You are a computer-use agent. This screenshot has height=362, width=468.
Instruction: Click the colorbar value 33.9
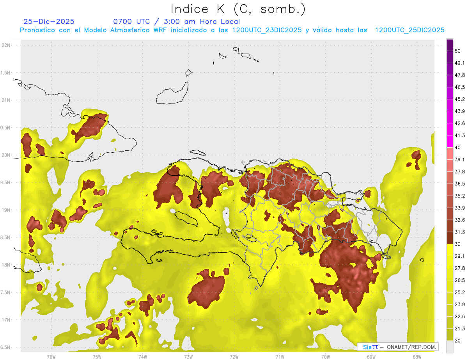(459, 208)
